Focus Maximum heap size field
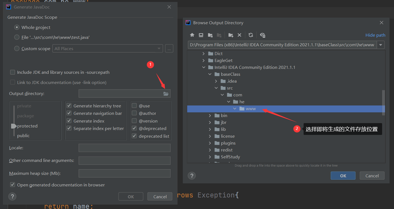The width and height of the screenshot is (394, 209). pyautogui.click(x=124, y=173)
